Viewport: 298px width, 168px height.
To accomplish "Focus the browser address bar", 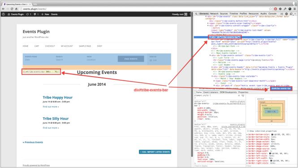I will point(144,9).
